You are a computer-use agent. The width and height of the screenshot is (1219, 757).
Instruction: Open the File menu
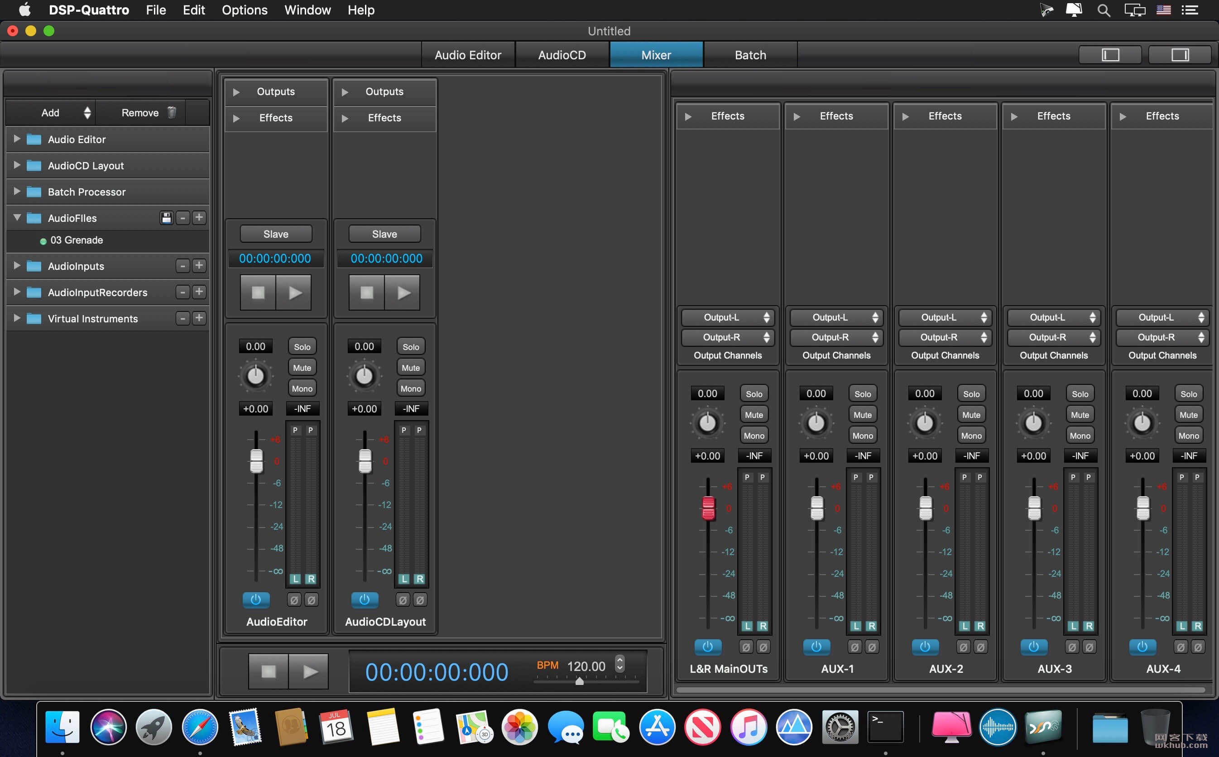point(156,10)
